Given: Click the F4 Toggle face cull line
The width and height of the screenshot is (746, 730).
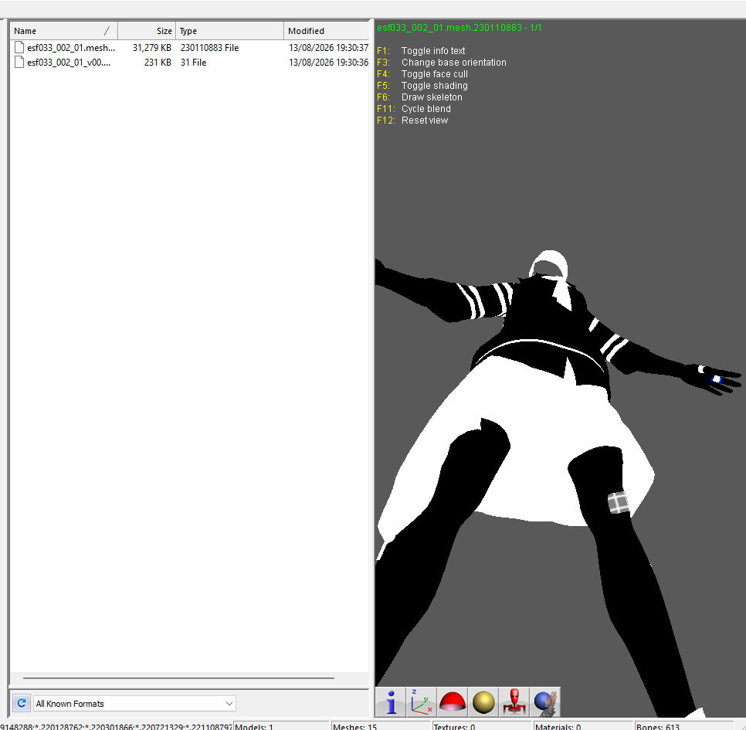Looking at the screenshot, I should click(422, 73).
